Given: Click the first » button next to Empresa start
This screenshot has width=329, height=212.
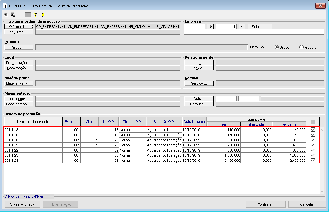Looking at the screenshot, I should (210, 27).
